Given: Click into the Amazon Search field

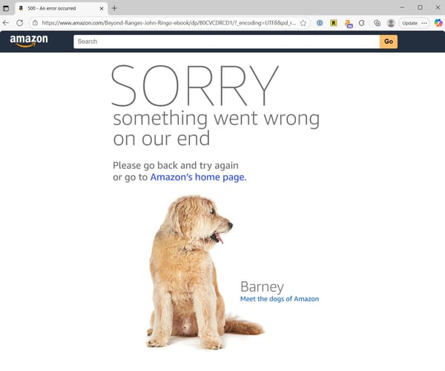Looking at the screenshot, I should 226,42.
